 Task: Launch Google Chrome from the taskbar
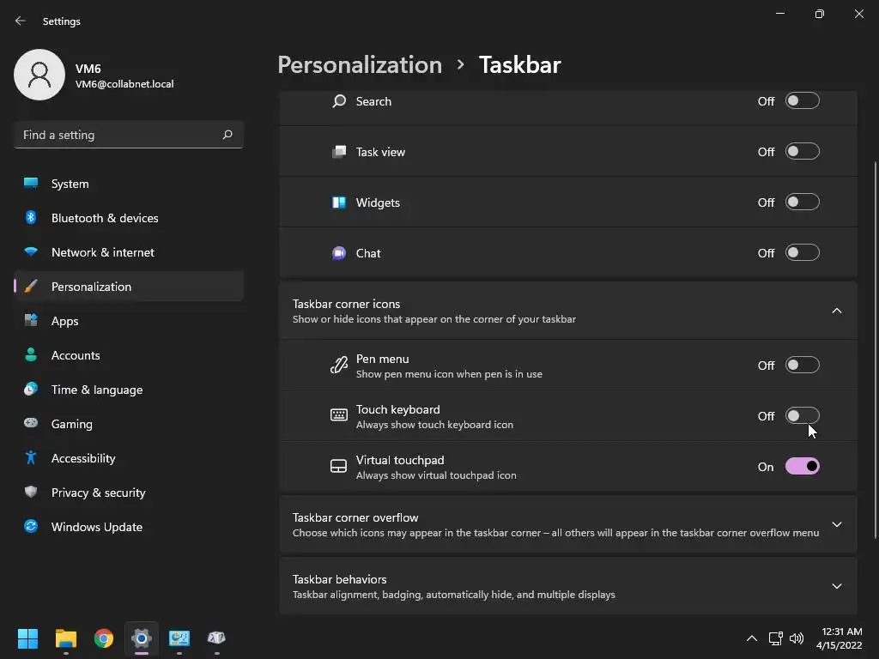(104, 638)
